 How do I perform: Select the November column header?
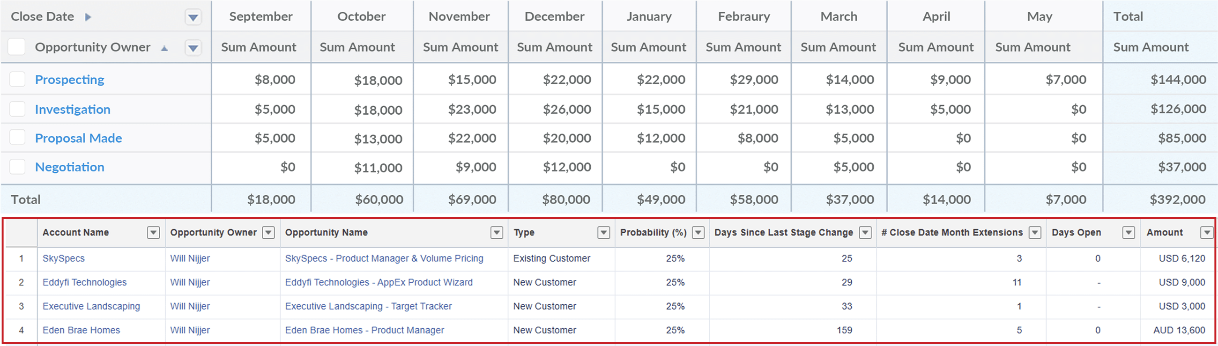coord(460,16)
